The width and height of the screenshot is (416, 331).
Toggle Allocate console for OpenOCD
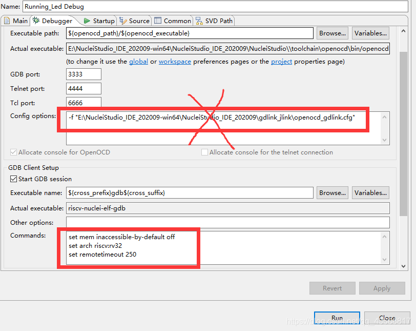[13, 152]
